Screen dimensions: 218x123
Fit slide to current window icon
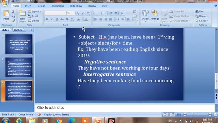click(x=215, y=114)
